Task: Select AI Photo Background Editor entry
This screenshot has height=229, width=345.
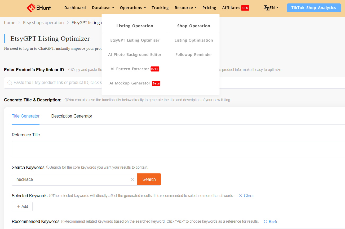Action: 135,55
